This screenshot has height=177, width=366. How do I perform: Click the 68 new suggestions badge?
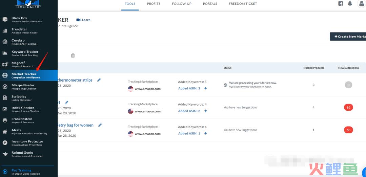348,130
